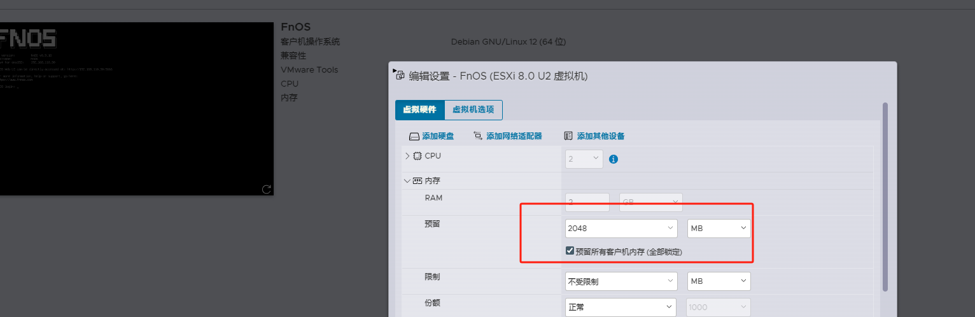Open the CPU count dropdown
The width and height of the screenshot is (975, 317).
click(584, 159)
